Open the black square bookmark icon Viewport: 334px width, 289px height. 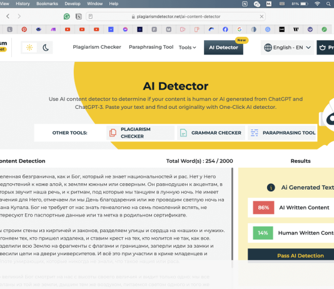(282, 29)
